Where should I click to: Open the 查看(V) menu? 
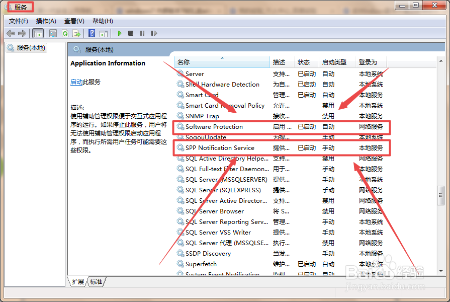click(x=74, y=21)
